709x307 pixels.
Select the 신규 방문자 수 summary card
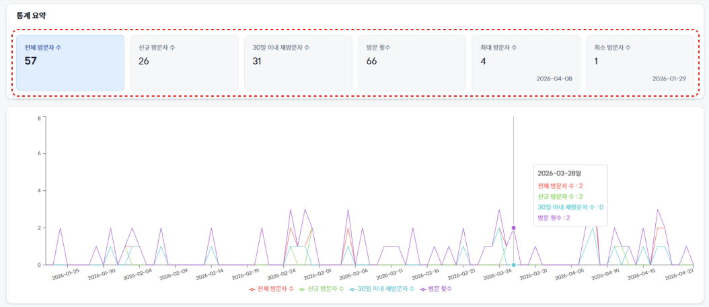pos(184,62)
